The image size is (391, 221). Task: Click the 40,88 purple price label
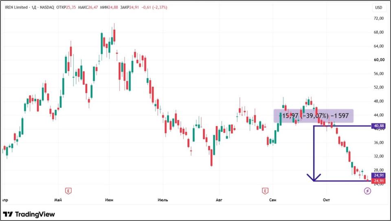point(378,126)
